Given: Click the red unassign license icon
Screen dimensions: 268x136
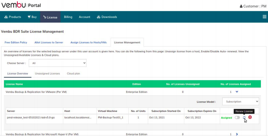Looking at the screenshot, I should point(250,117).
